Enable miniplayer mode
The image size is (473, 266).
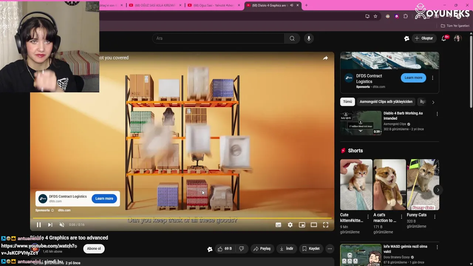click(x=302, y=225)
